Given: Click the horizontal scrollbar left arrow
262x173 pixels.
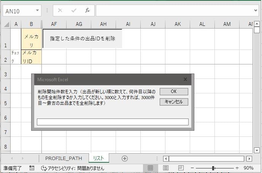Looking at the screenshot, I should (166, 159).
